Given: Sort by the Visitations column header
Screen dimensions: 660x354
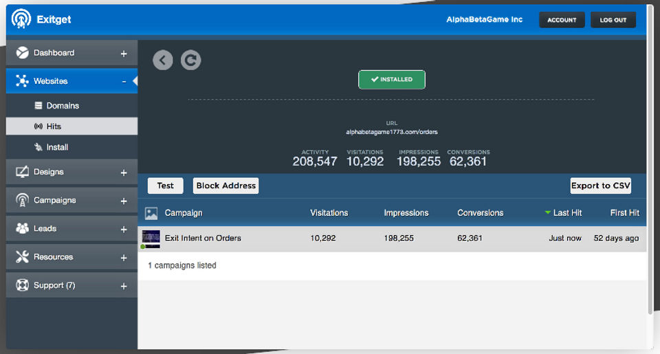Looking at the screenshot, I should coord(329,213).
